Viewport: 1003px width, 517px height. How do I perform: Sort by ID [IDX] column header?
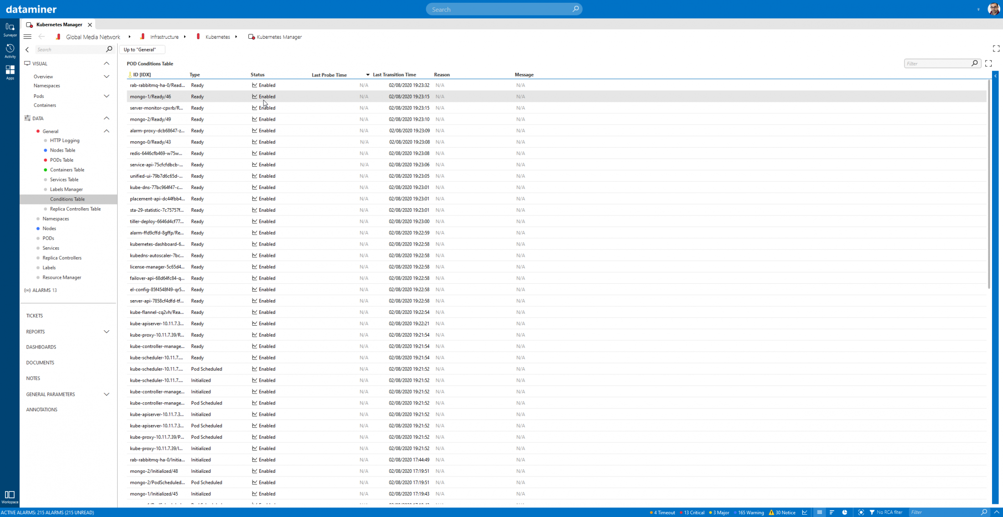point(142,75)
